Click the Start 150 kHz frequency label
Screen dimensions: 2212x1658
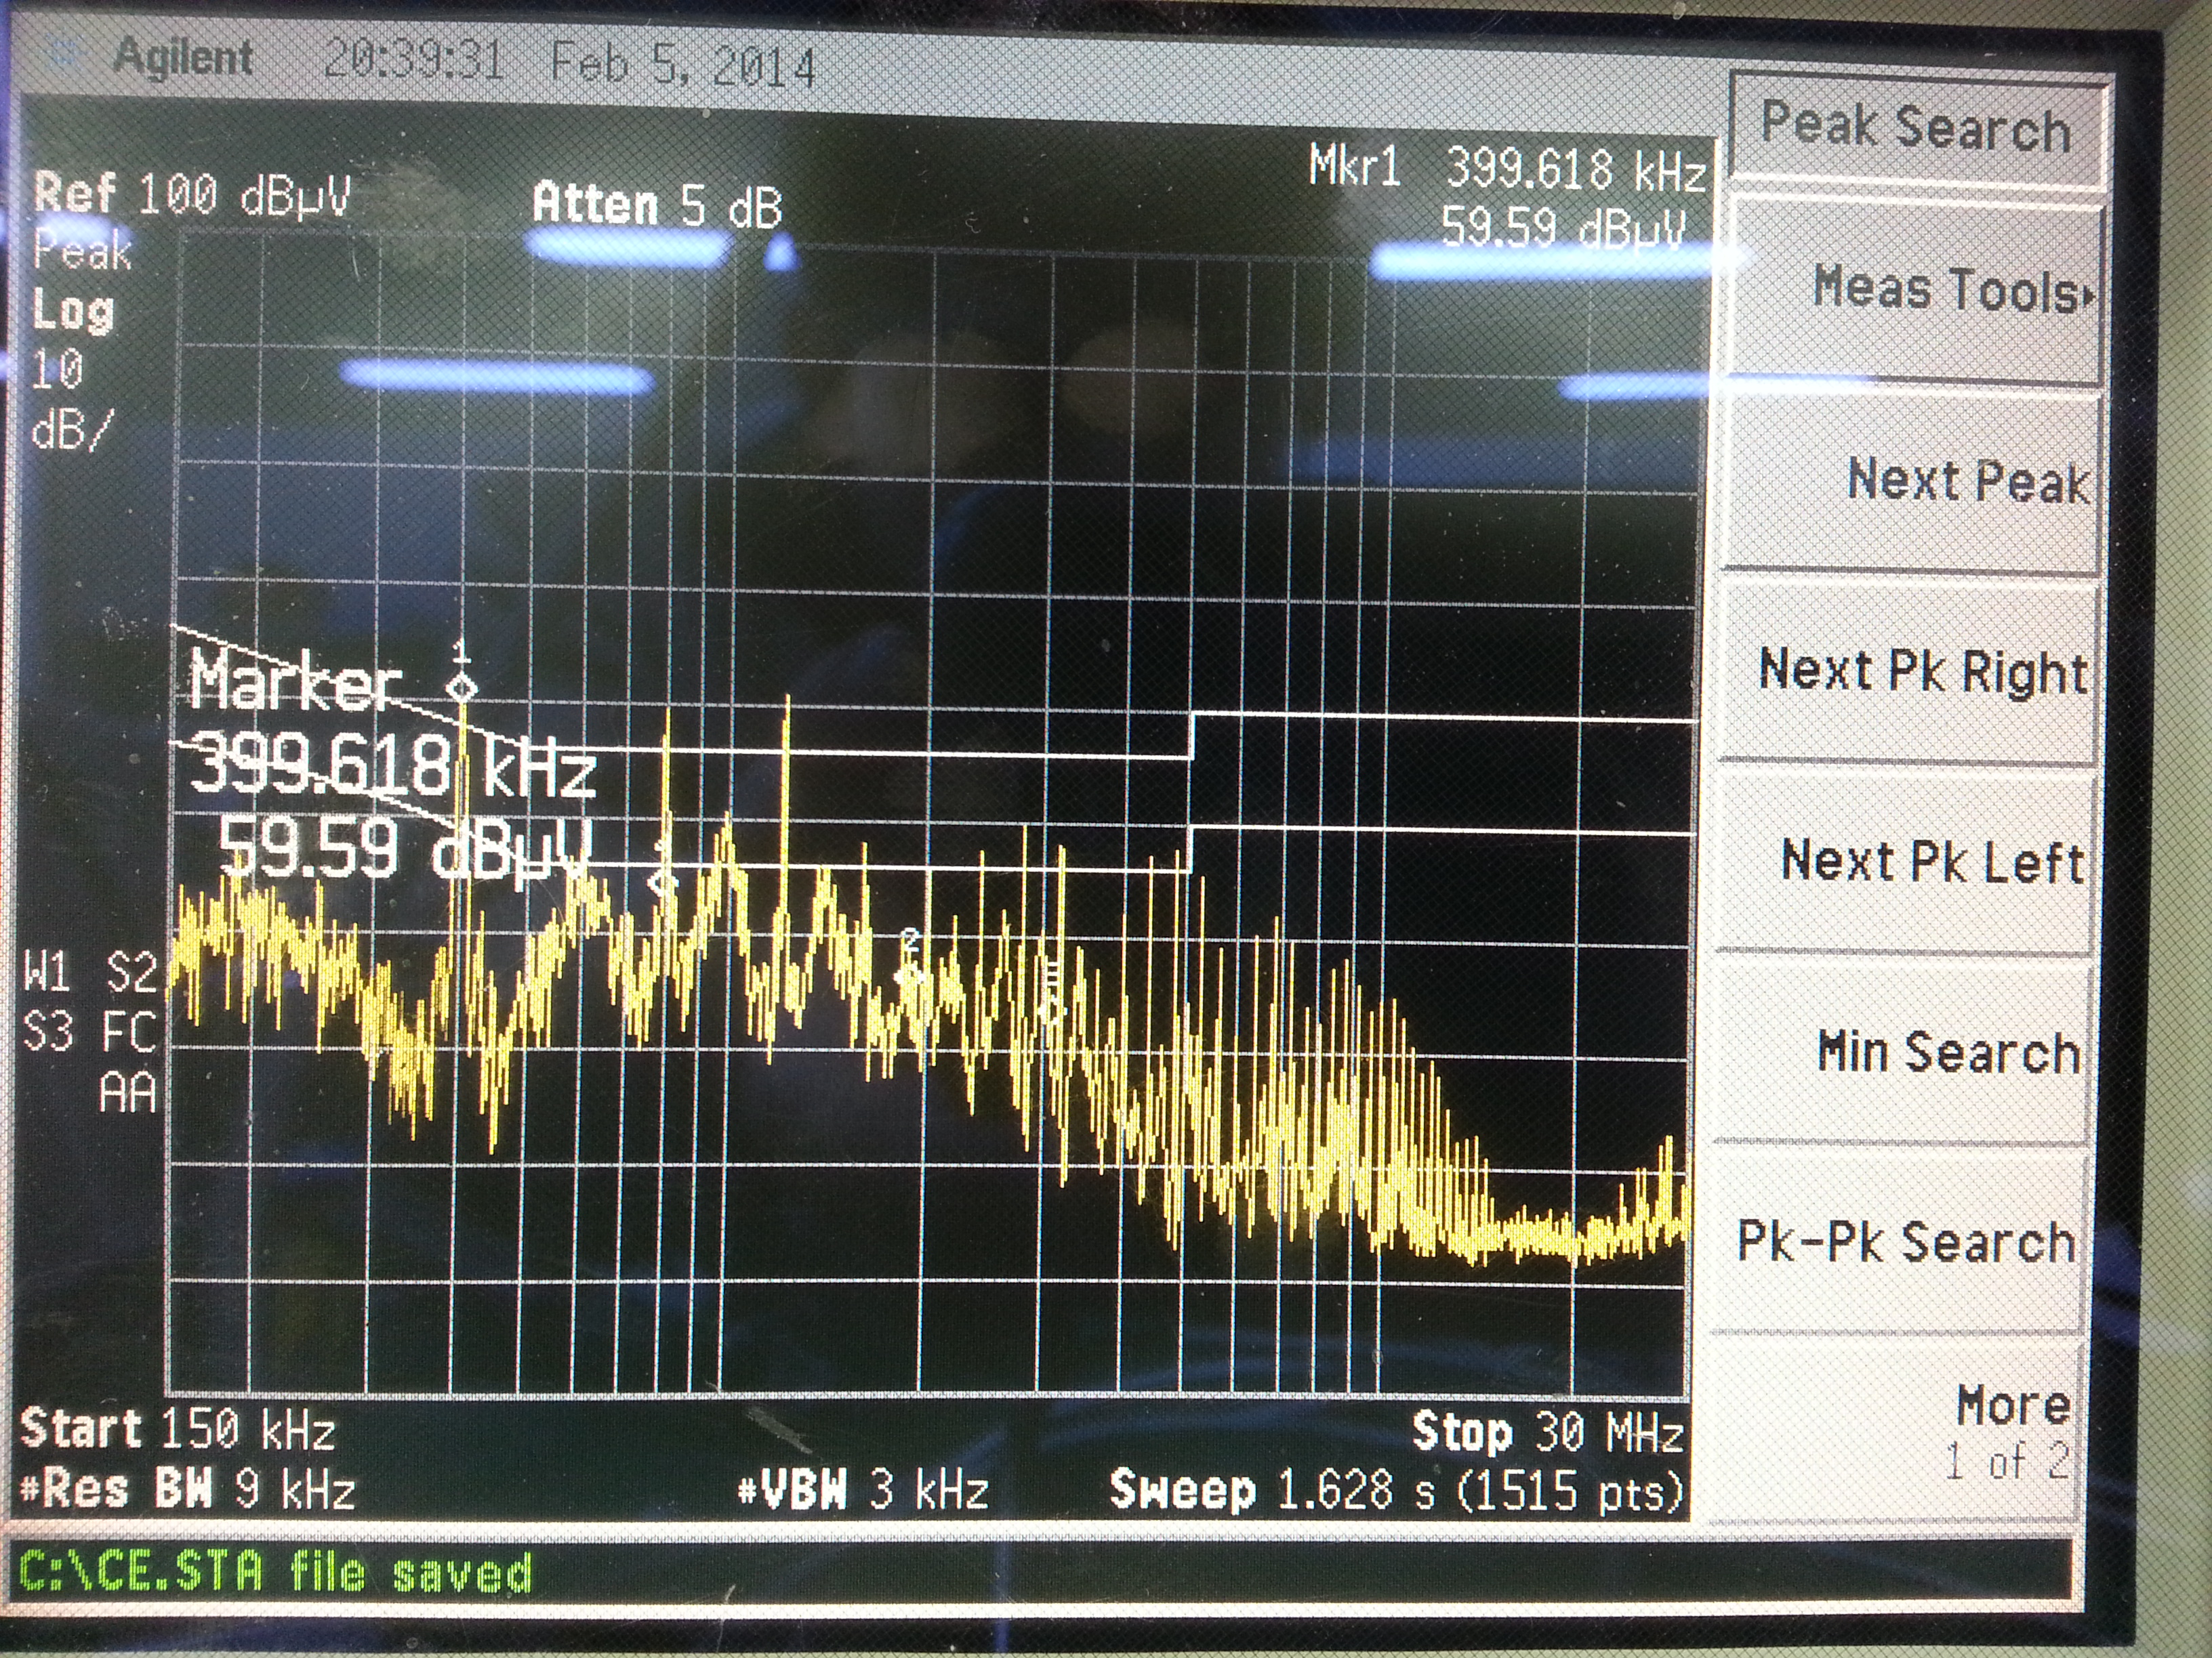(x=178, y=1429)
